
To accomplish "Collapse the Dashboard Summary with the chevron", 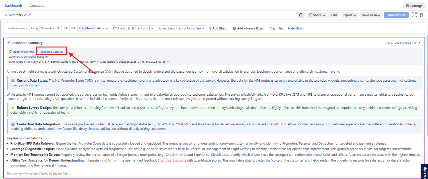I will 419,43.
